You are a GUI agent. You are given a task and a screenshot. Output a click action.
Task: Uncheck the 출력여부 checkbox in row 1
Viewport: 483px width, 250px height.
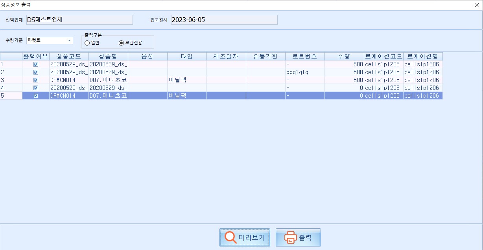[36, 64]
